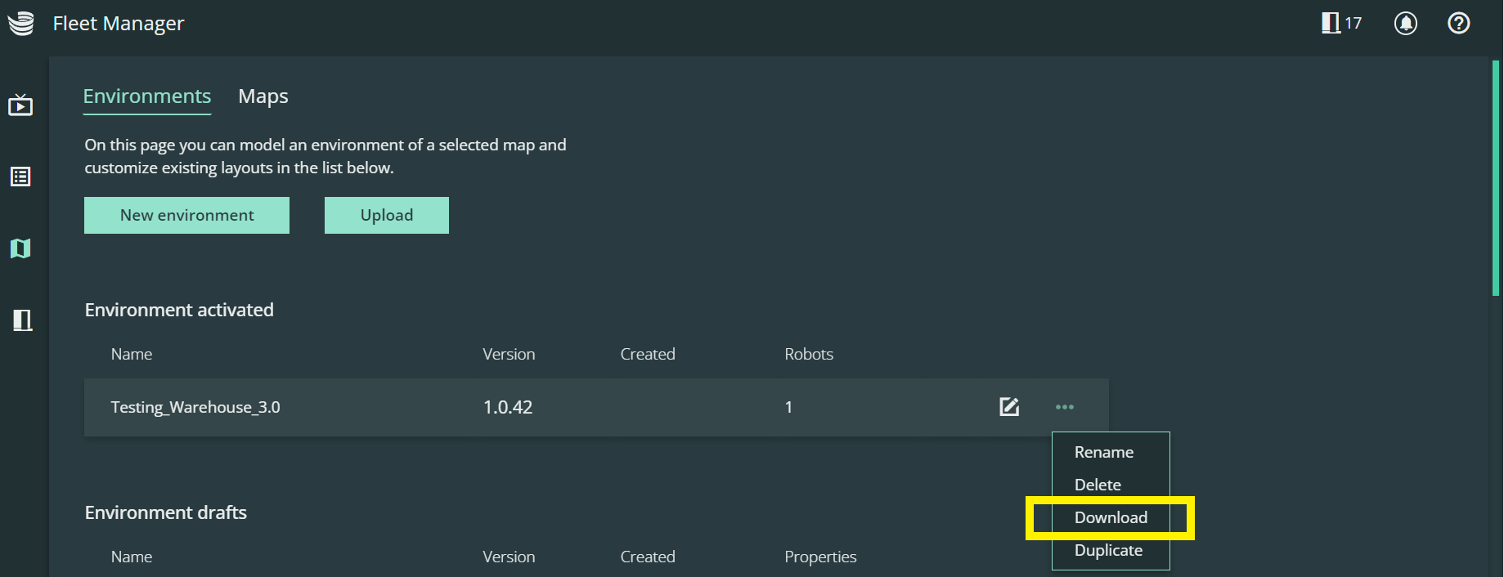Open the help question mark icon
Image resolution: width=1504 pixels, height=577 pixels.
click(1458, 23)
